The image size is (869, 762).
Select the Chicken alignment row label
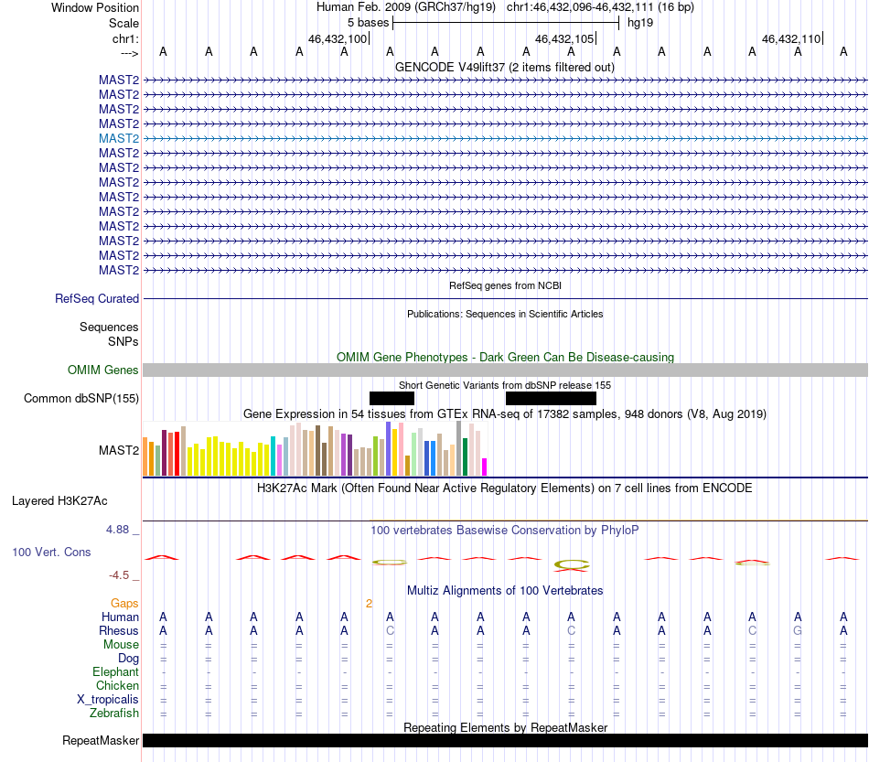point(117,685)
